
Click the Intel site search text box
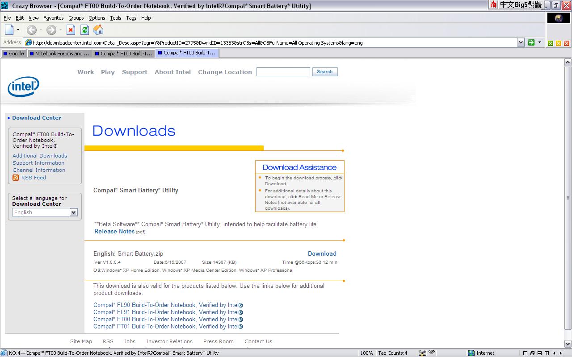pyautogui.click(x=283, y=72)
